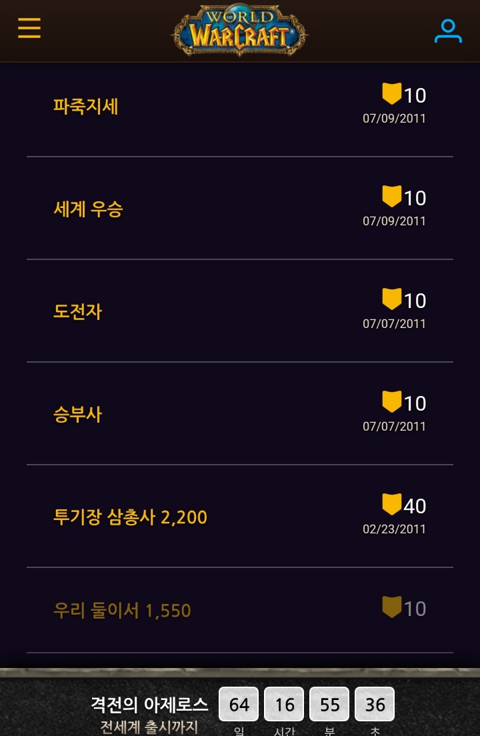Image resolution: width=480 pixels, height=736 pixels.
Task: Select the 도전자 achievement entry
Action: point(78,312)
